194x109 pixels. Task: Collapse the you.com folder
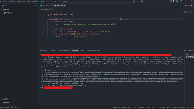pyautogui.click(x=2, y=9)
